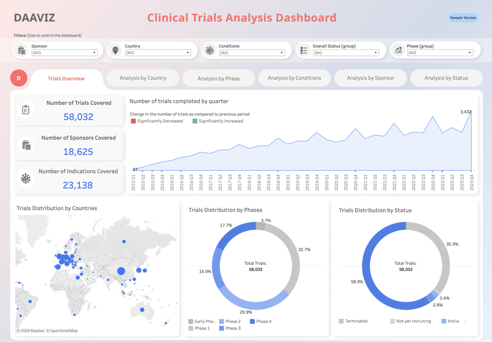Click the blue Terminated color swatch in status legend
The height and width of the screenshot is (342, 492).
point(341,321)
